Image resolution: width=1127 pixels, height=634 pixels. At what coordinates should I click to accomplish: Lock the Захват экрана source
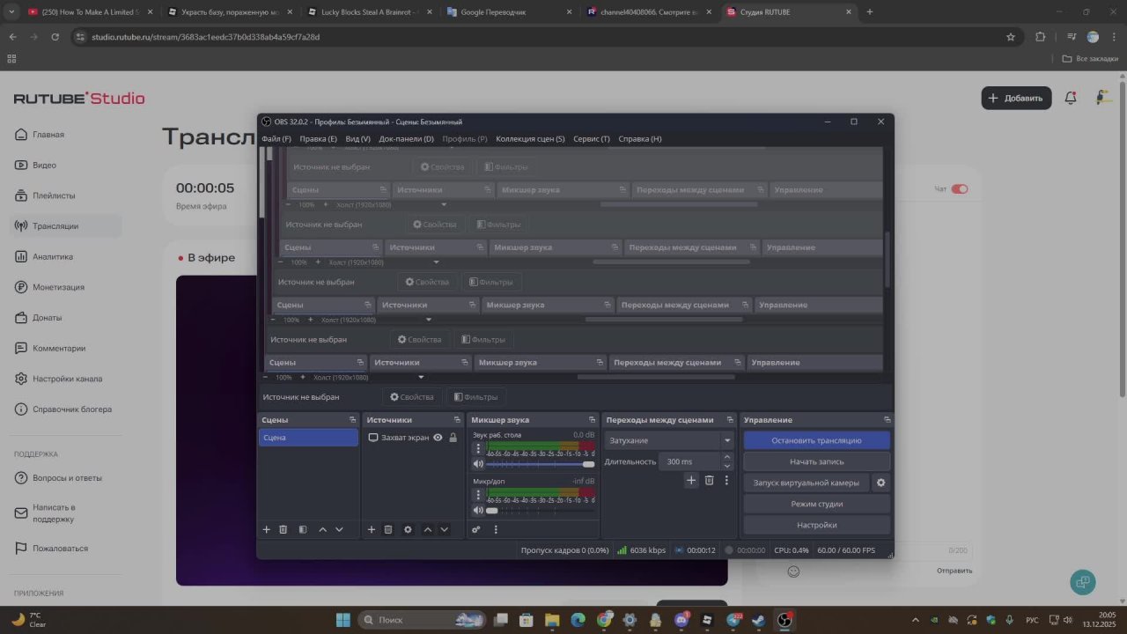[453, 438]
